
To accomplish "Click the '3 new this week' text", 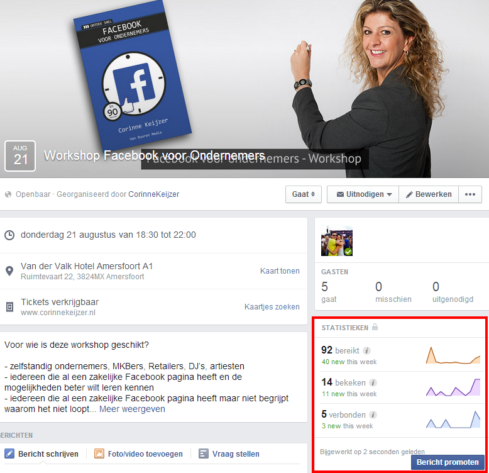I will (x=348, y=426).
